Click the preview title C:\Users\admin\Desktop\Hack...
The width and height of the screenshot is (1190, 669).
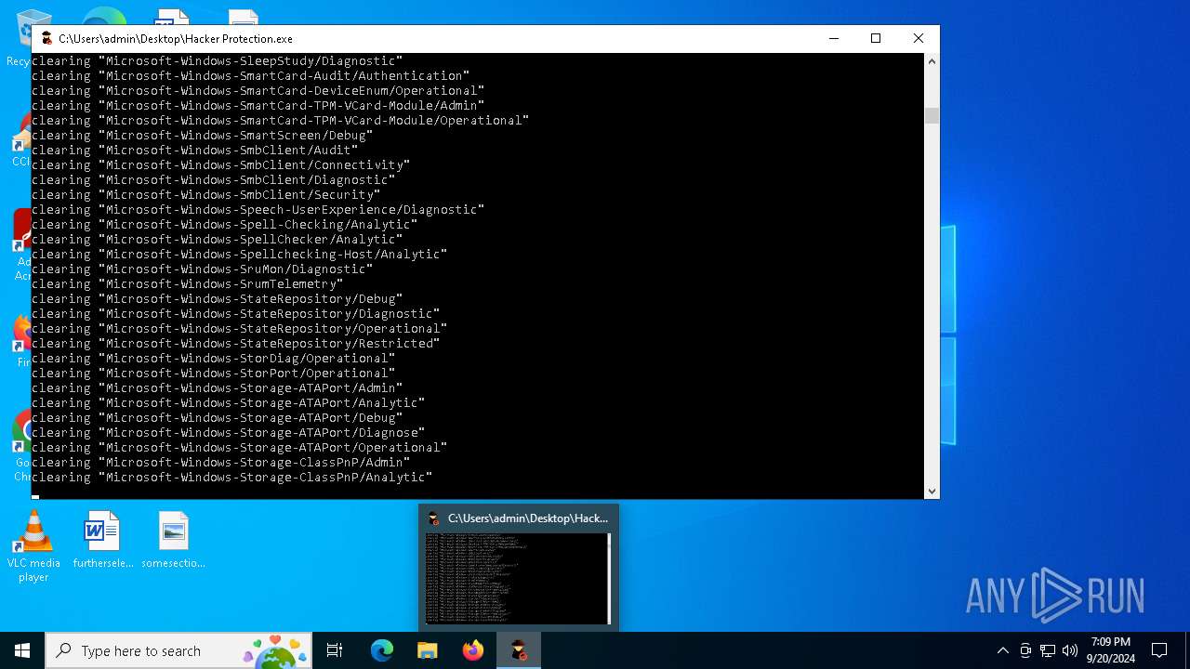(528, 518)
